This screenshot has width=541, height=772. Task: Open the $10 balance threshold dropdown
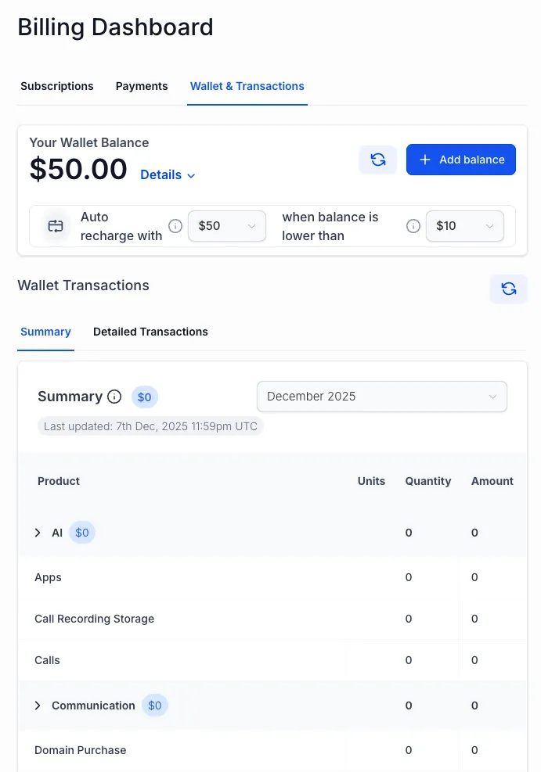(465, 226)
